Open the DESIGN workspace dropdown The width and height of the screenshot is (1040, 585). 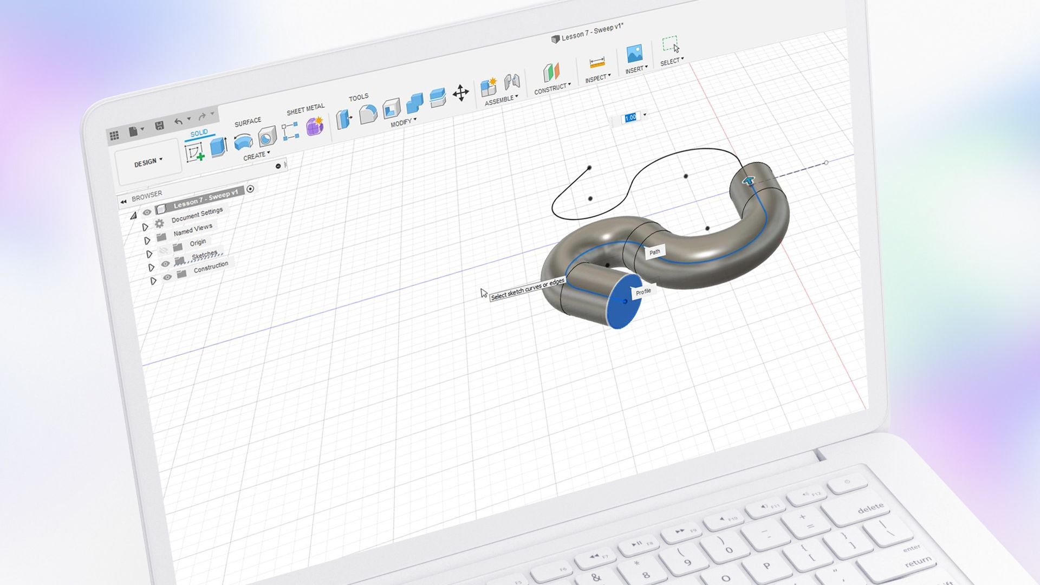pos(148,162)
